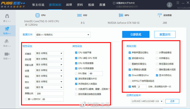The height and width of the screenshot is (109, 190).
Task: Click the FPS 限制 value field
Action: pyautogui.click(x=96, y=73)
